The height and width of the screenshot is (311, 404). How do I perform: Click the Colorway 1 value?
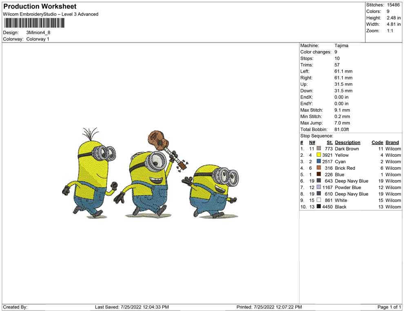(38, 39)
